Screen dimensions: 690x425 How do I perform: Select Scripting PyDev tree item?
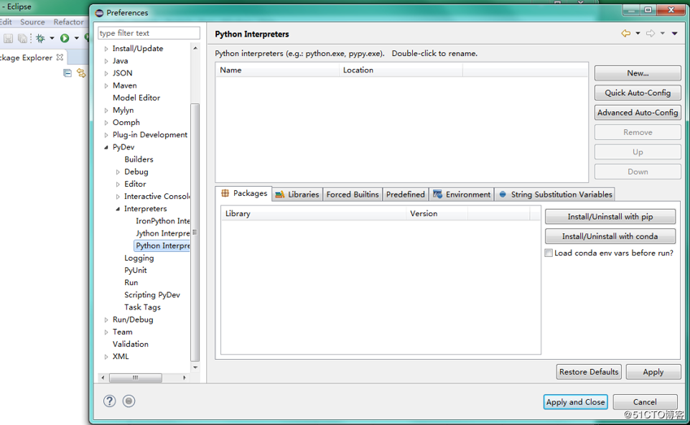152,295
